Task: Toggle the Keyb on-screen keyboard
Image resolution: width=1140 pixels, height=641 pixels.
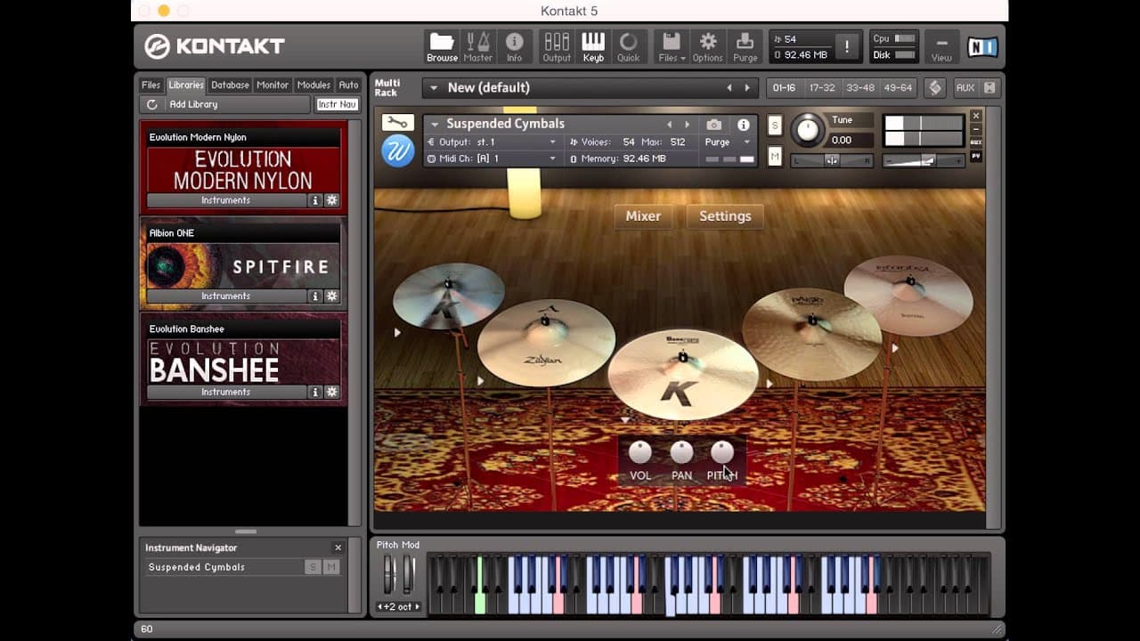Action: pyautogui.click(x=593, y=47)
